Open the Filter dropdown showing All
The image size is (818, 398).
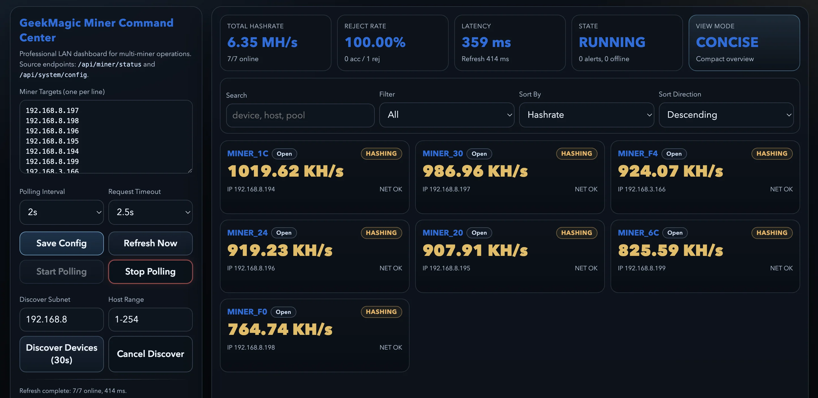(446, 115)
